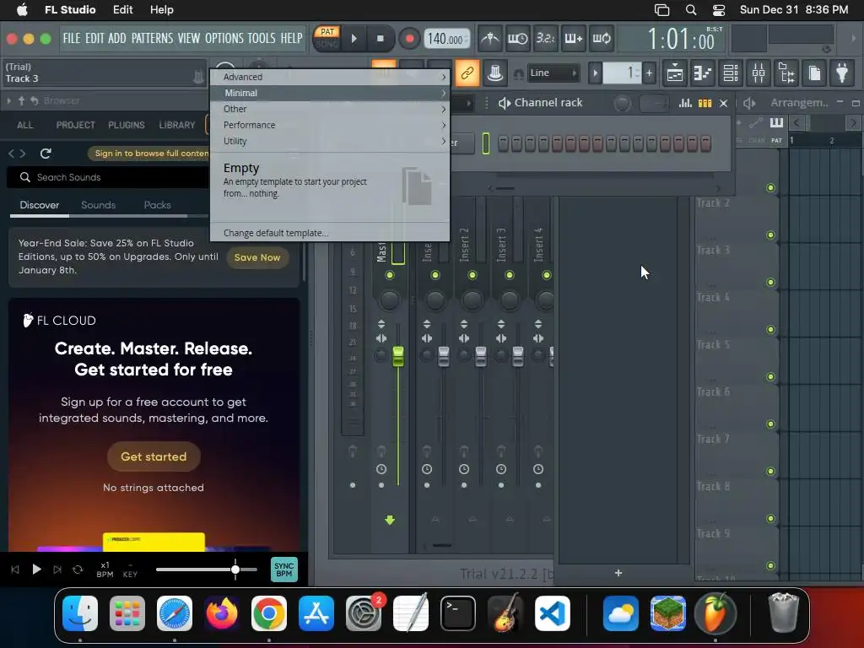Click the Stop button in transport panel
This screenshot has height=648, width=864.
pyautogui.click(x=381, y=39)
